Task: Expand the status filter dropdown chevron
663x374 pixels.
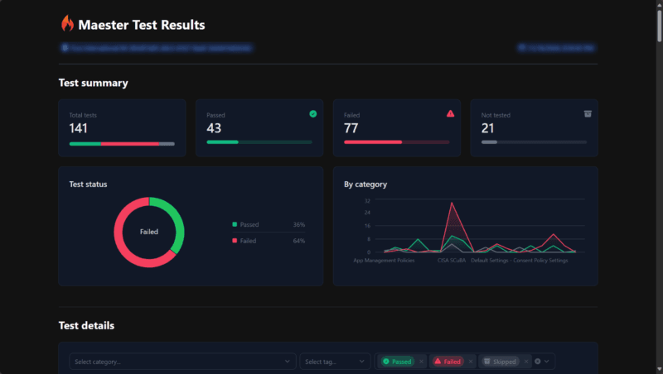Action: coord(547,362)
